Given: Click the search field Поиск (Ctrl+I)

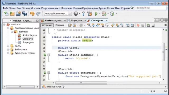Looking at the screenshot, I should click(x=151, y=8).
